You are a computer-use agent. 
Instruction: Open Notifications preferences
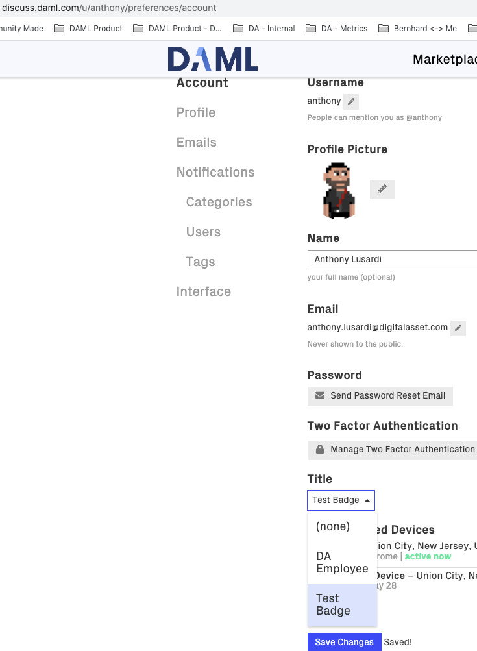tap(215, 172)
